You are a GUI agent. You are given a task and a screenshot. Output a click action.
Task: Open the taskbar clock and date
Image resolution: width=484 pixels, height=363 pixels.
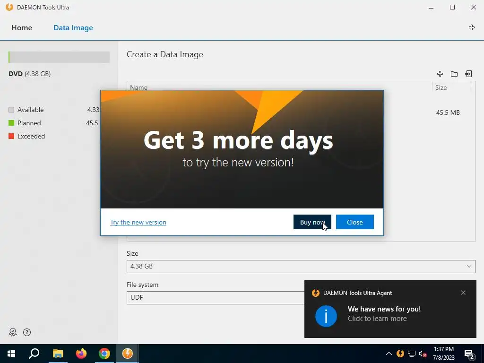coord(443,354)
